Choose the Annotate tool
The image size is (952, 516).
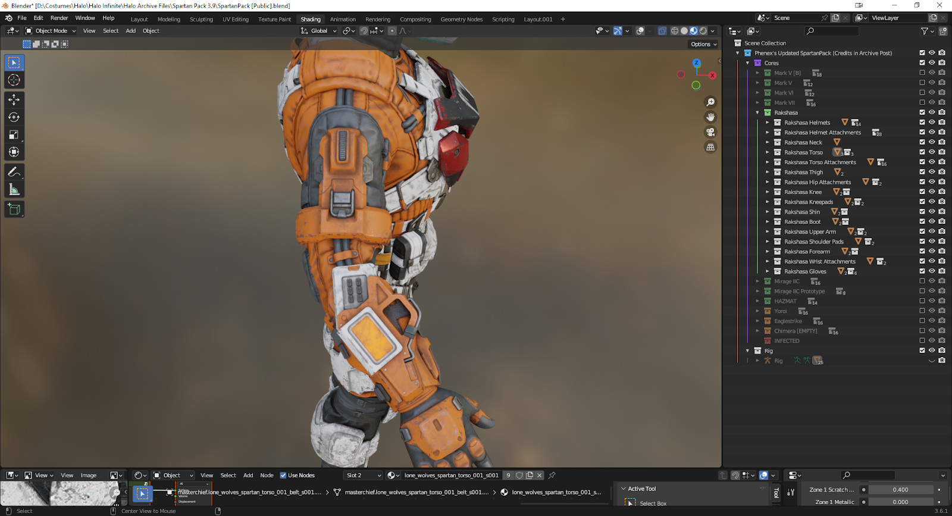tap(14, 172)
